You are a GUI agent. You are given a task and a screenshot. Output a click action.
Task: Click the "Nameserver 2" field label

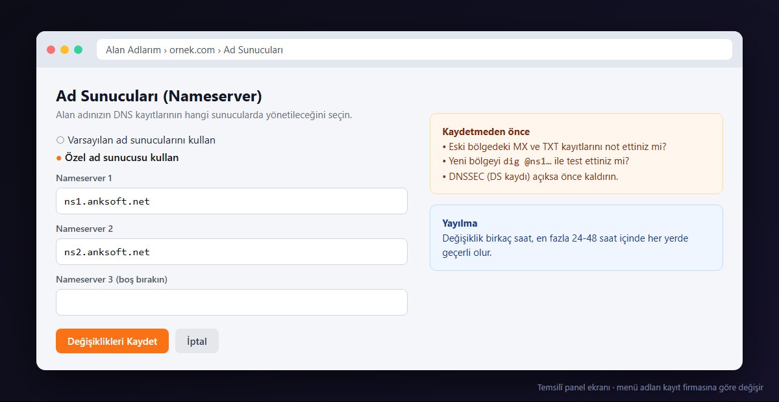tap(85, 229)
